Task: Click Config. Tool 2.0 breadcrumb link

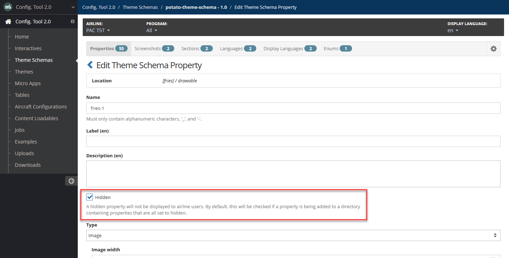Action: (99, 7)
